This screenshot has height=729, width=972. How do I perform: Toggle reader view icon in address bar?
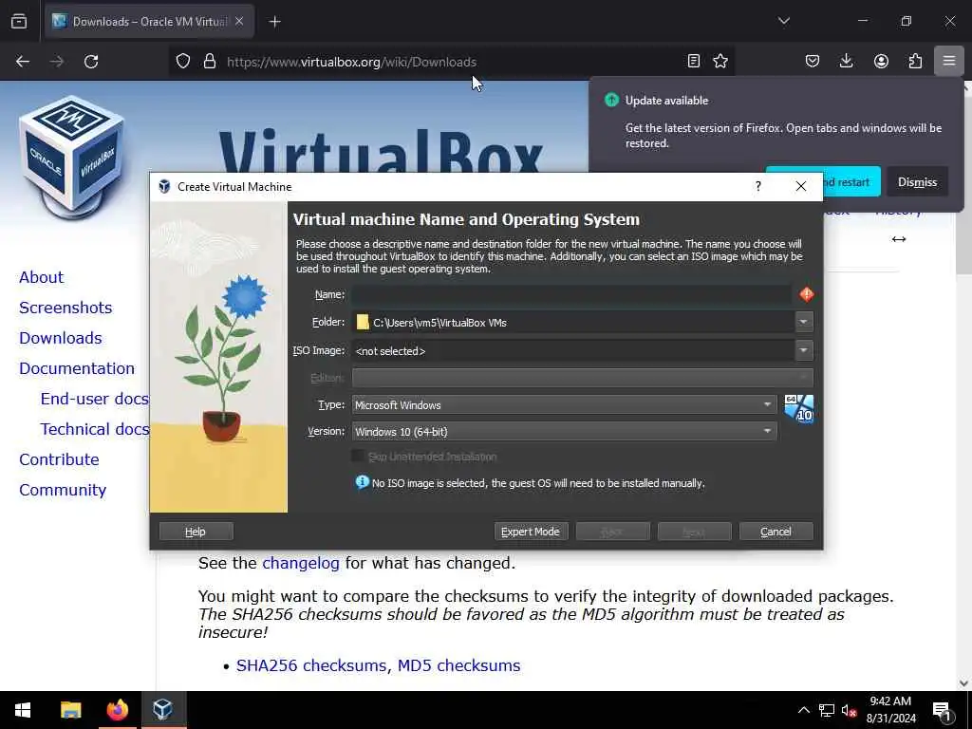pyautogui.click(x=694, y=61)
